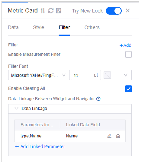The width and height of the screenshot is (141, 164).
Task: Click the Try New Look label
Action: tap(87, 11)
